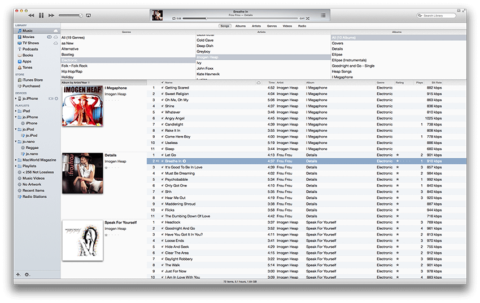Open Books in the sidebar
Screen dimensions: 480x303
(28, 55)
